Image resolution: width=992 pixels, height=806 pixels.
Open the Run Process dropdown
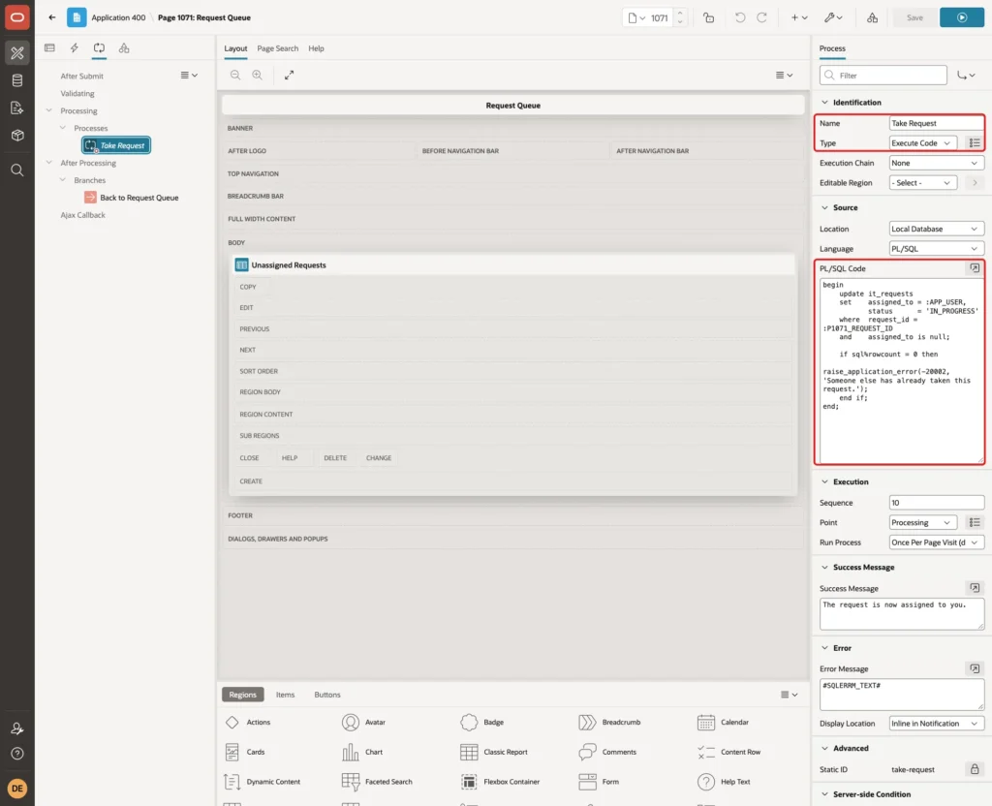coord(937,542)
